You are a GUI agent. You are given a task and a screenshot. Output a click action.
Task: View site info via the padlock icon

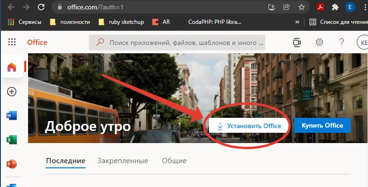pos(59,7)
